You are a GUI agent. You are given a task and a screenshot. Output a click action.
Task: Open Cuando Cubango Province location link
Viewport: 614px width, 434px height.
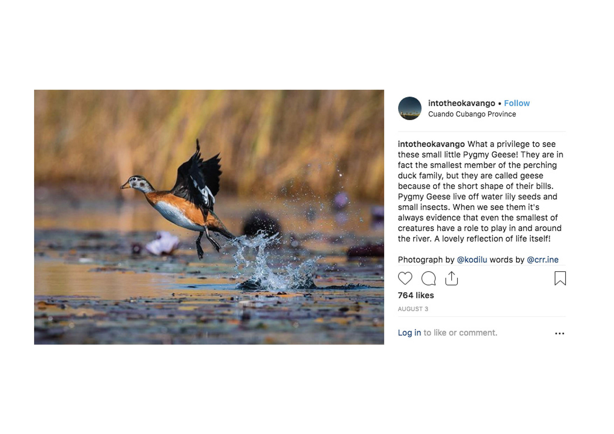click(x=472, y=114)
